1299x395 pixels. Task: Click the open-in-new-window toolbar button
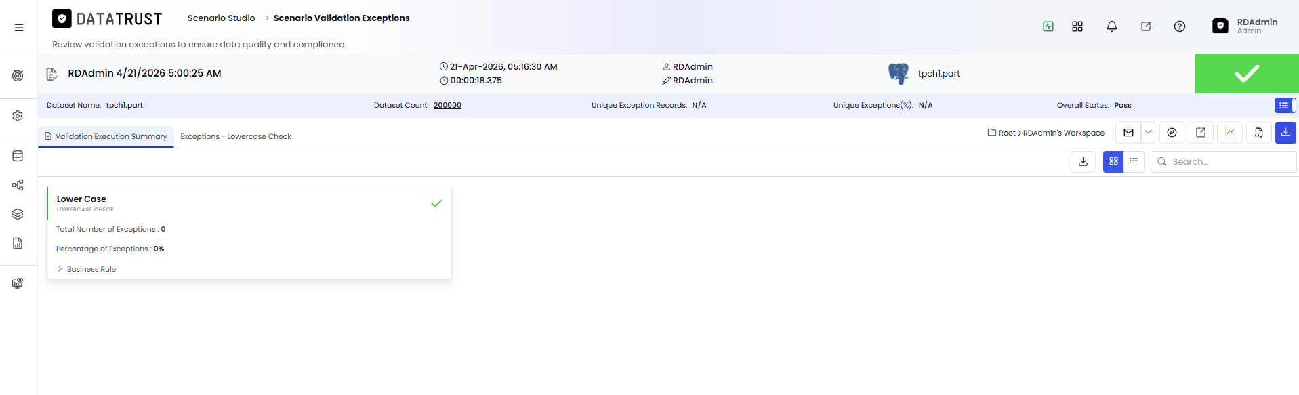tap(1201, 133)
